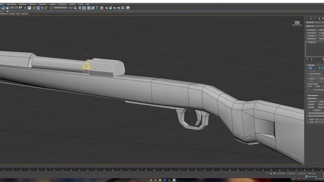
Task: Toggle Percent Snap in the toolbar
Action: (42, 8)
